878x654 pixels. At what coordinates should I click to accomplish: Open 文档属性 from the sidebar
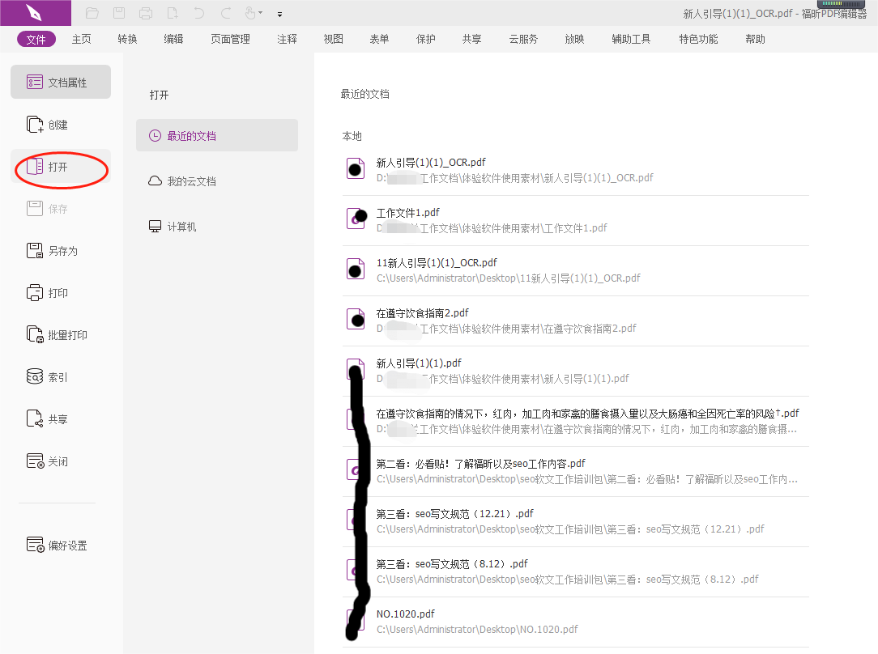pos(60,82)
